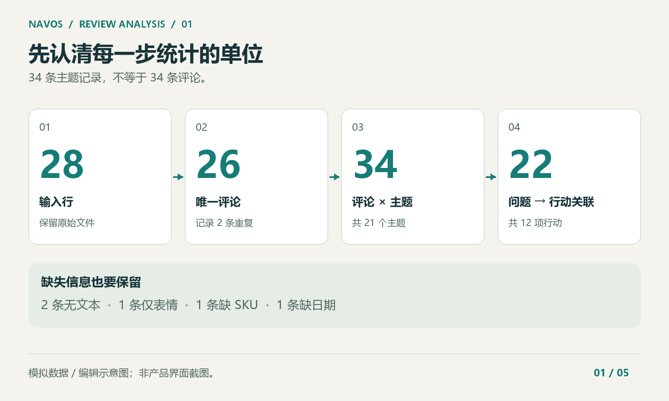Click the NAVOS breadcrumb text
Screen dimensions: 669x401
pos(46,24)
